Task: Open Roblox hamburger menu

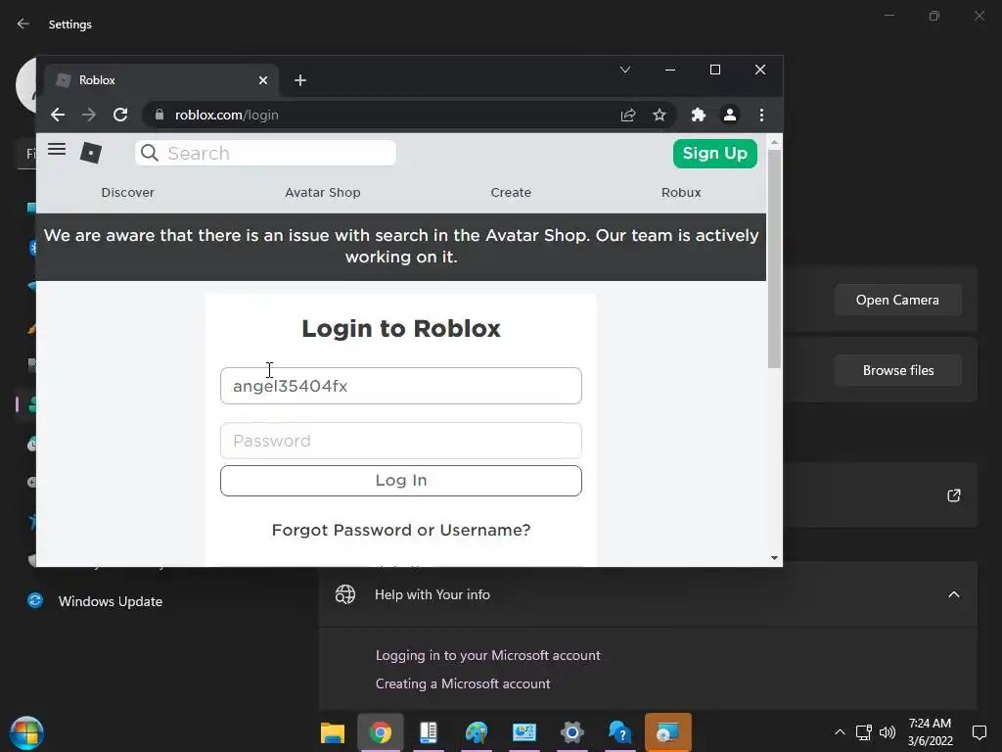Action: [x=57, y=150]
